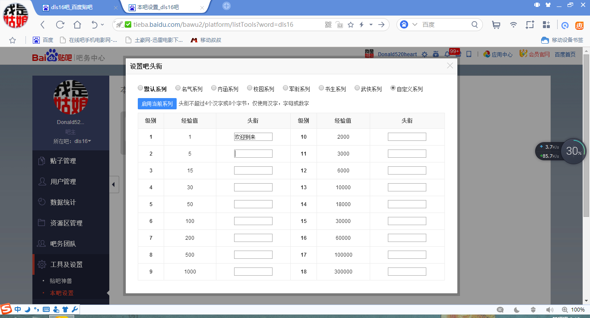Toggle Chinese/English mode 中 in Sogou bar
Screen dimensions: 590x318
(18, 309)
